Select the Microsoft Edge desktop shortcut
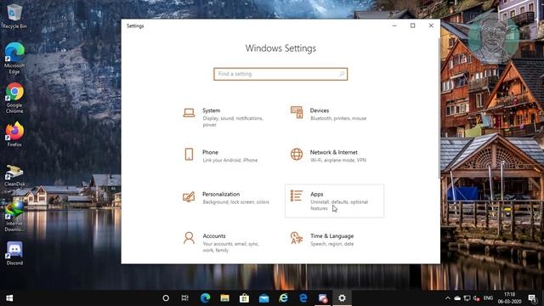544x306 pixels. (14, 59)
